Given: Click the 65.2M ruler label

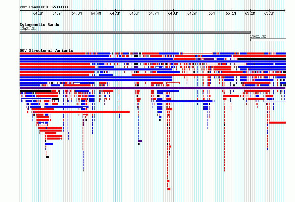Looking at the screenshot, I should (x=250, y=13).
